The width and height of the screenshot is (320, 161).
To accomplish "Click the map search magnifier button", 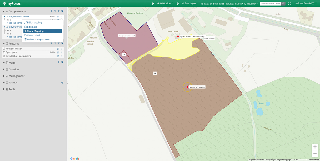I will pos(283,3).
